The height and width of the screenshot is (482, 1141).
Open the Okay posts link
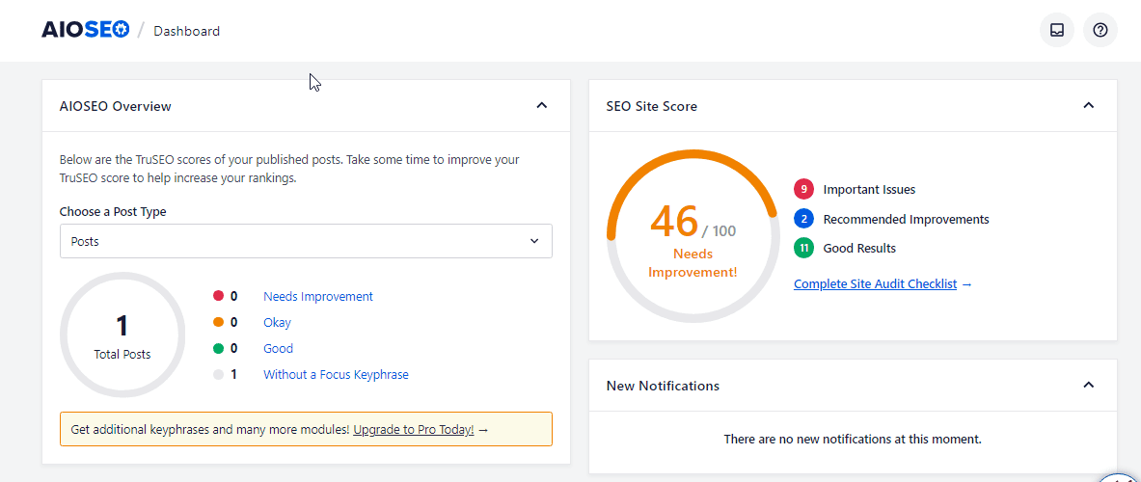point(277,322)
